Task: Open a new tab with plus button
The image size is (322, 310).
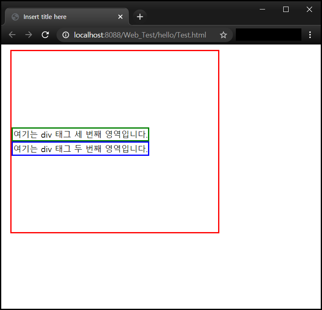Action: pos(140,16)
